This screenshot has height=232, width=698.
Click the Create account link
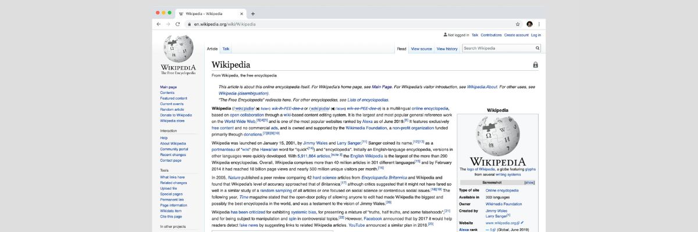tap(517, 35)
